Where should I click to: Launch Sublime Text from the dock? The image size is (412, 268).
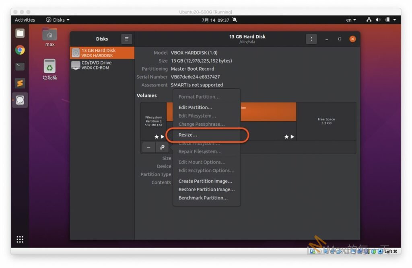20,83
